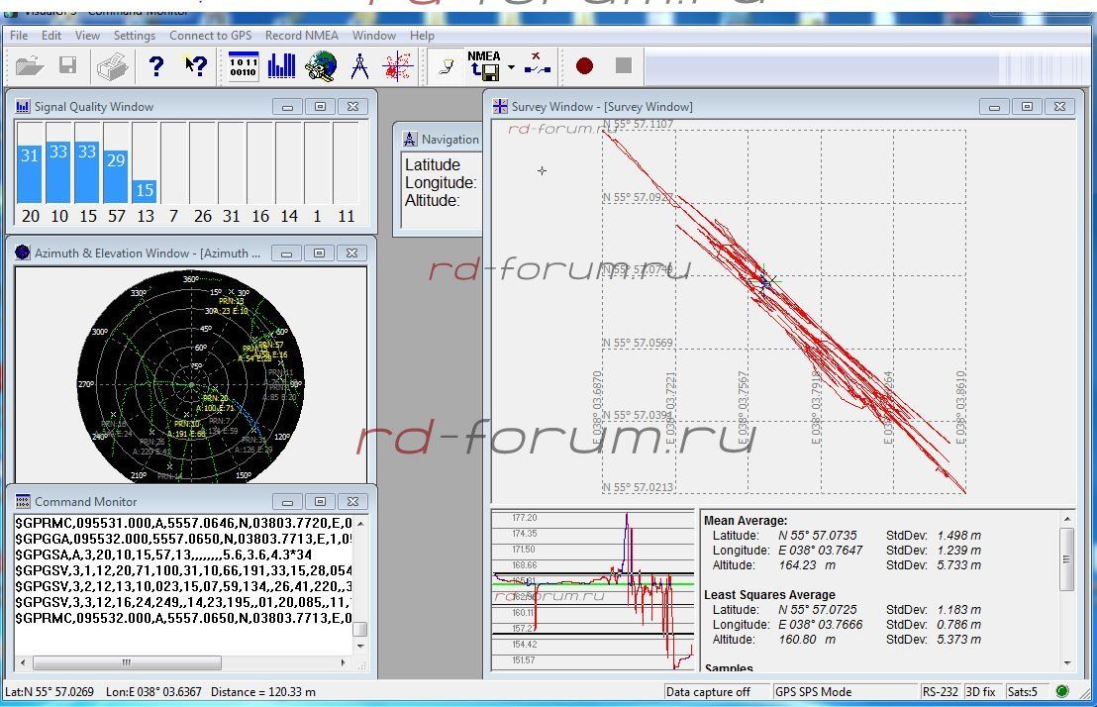The height and width of the screenshot is (707, 1097).
Task: Open the Record NMEA menu
Action: tap(301, 36)
